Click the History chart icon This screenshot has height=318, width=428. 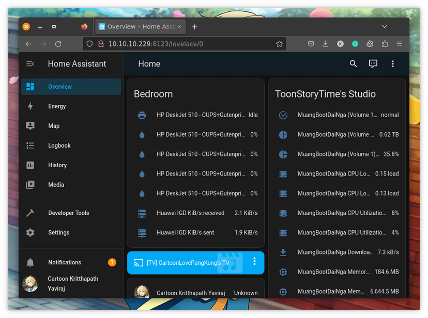click(30, 165)
